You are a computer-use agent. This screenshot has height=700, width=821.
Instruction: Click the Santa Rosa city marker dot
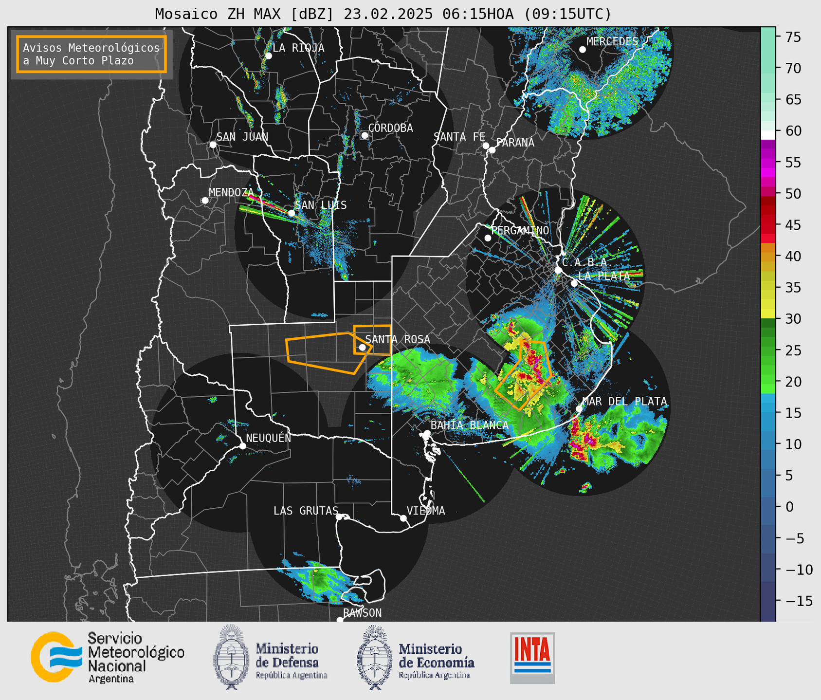(362, 347)
